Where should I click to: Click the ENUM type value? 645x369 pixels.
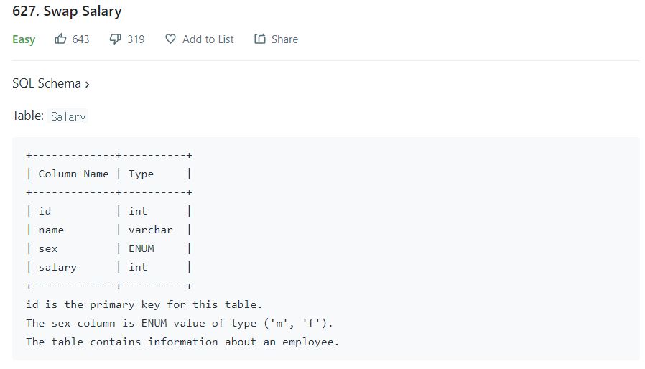coord(141,248)
